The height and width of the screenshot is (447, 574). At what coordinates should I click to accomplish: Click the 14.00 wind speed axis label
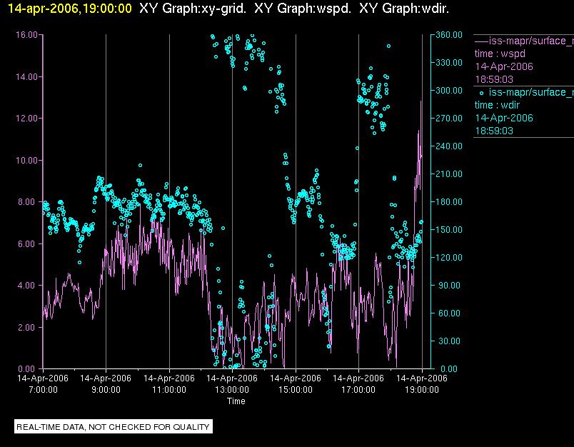coord(26,77)
